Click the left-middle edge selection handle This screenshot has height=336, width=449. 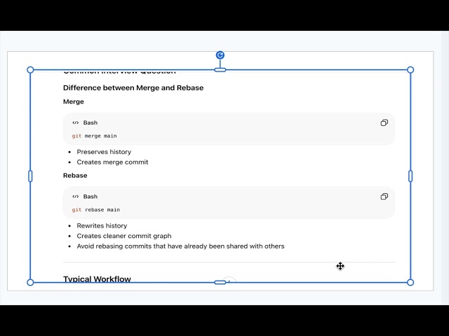pyautogui.click(x=30, y=176)
